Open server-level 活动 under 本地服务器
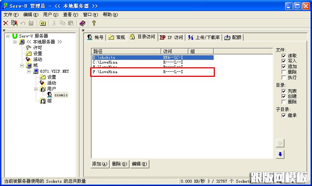The width and height of the screenshot is (312, 186). pyautogui.click(x=38, y=60)
